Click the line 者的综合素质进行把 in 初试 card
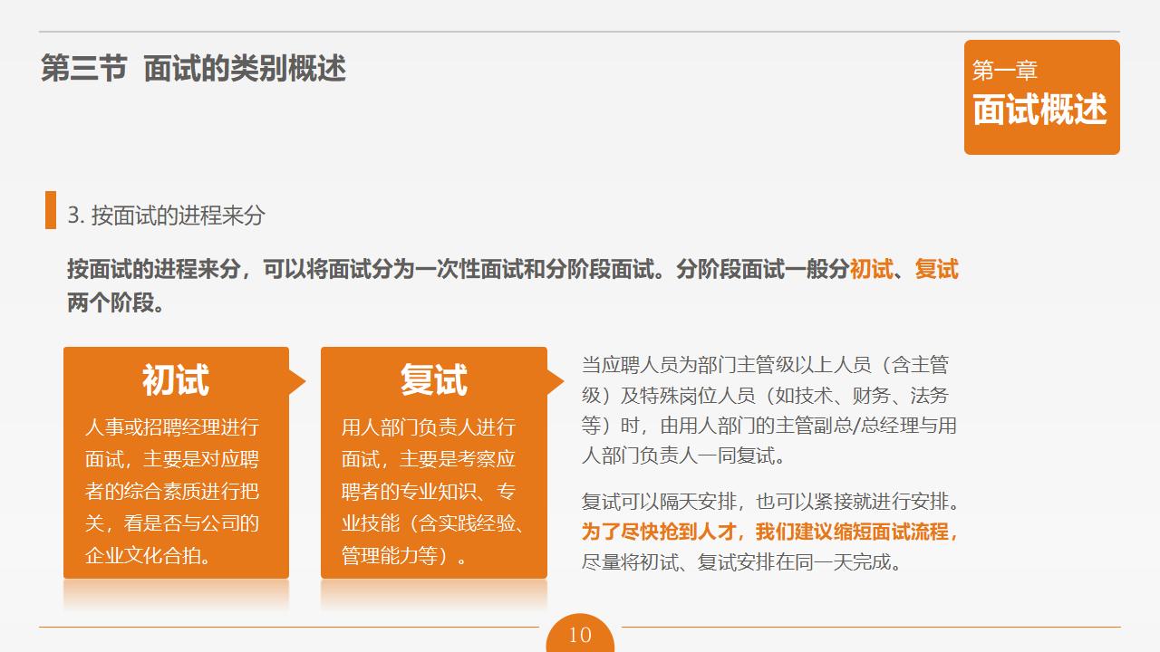 (172, 491)
